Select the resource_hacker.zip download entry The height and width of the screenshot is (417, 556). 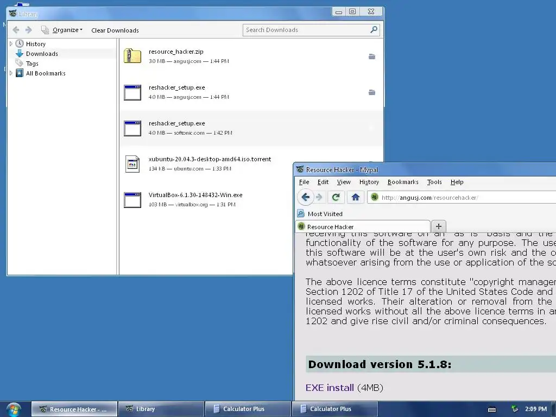coord(251,56)
